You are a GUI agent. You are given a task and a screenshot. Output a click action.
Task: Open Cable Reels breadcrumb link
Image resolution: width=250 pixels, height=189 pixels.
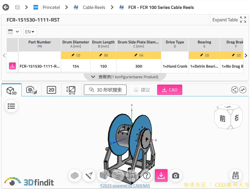click(94, 7)
